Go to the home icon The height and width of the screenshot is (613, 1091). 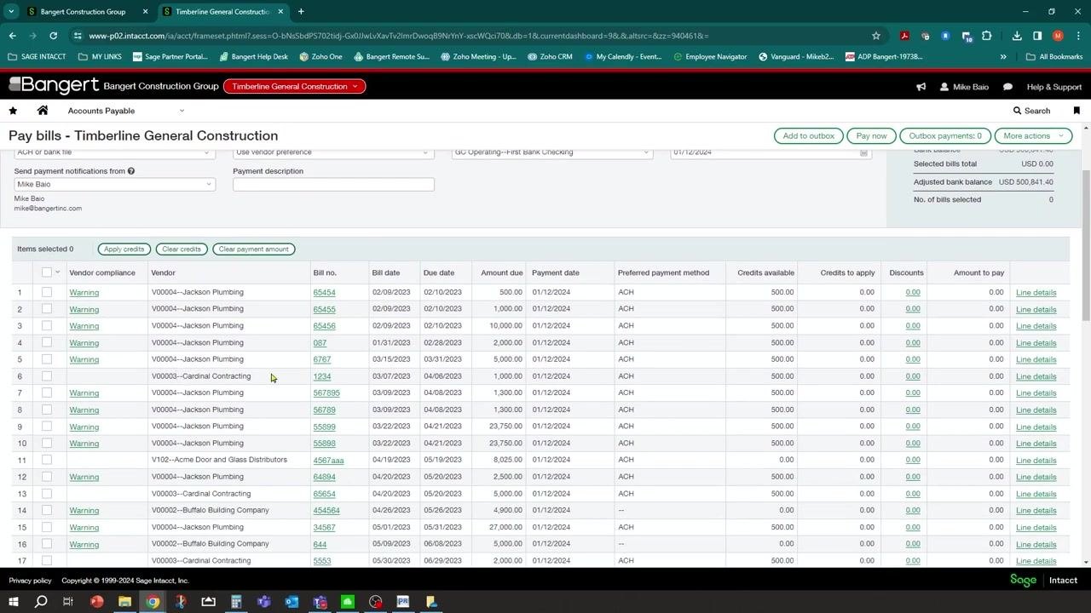point(43,111)
